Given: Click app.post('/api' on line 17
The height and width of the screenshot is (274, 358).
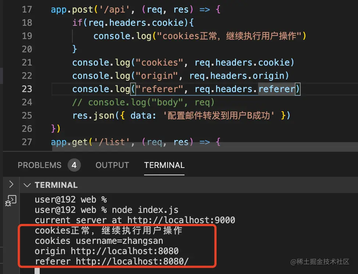Looking at the screenshot, I should pos(90,10).
